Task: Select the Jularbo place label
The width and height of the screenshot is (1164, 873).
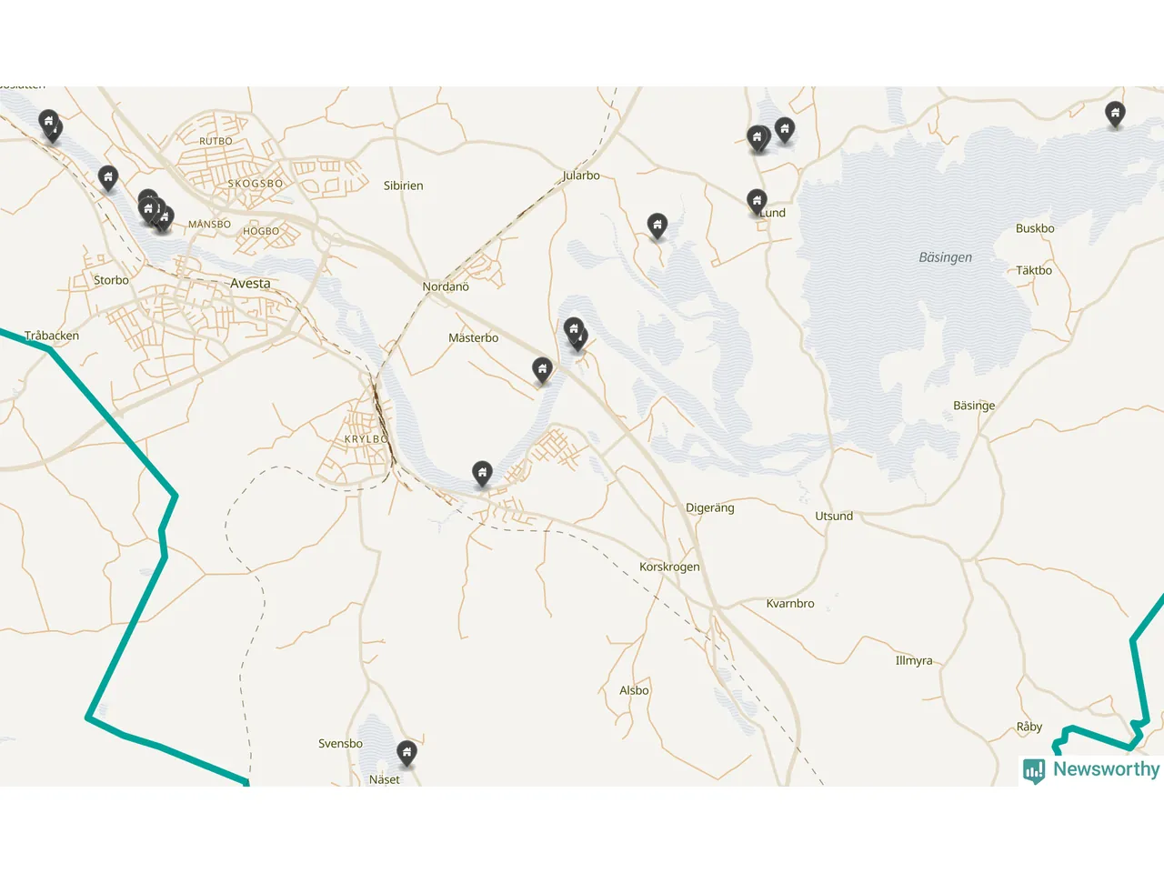Action: [581, 176]
